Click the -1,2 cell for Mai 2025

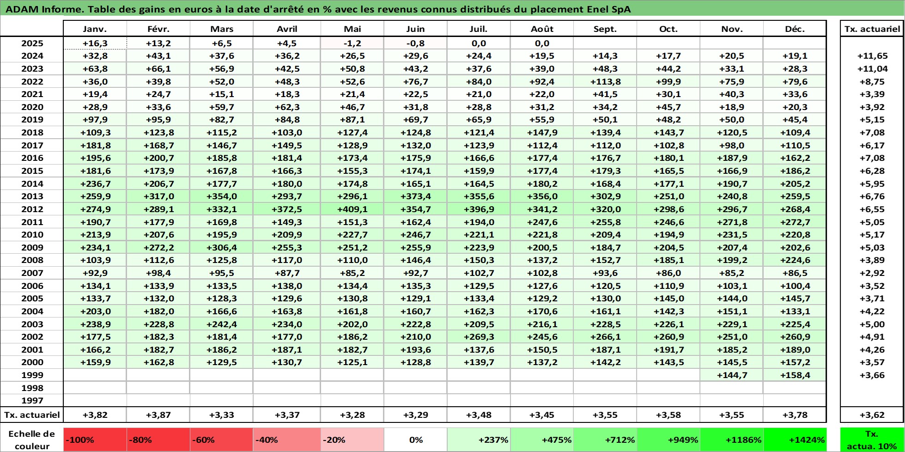pyautogui.click(x=352, y=43)
